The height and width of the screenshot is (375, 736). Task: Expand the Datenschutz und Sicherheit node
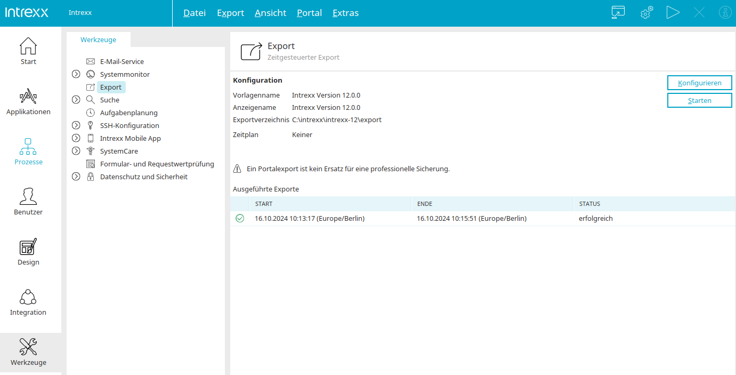pyautogui.click(x=76, y=177)
